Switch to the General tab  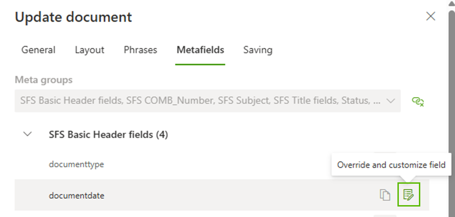pos(38,50)
